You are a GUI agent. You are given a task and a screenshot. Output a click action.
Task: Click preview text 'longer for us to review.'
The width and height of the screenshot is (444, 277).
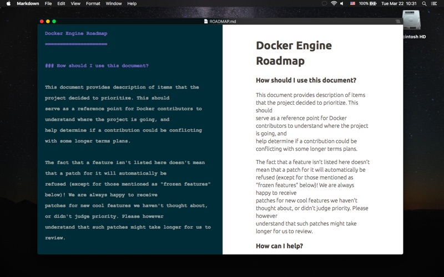pyautogui.click(x=284, y=231)
